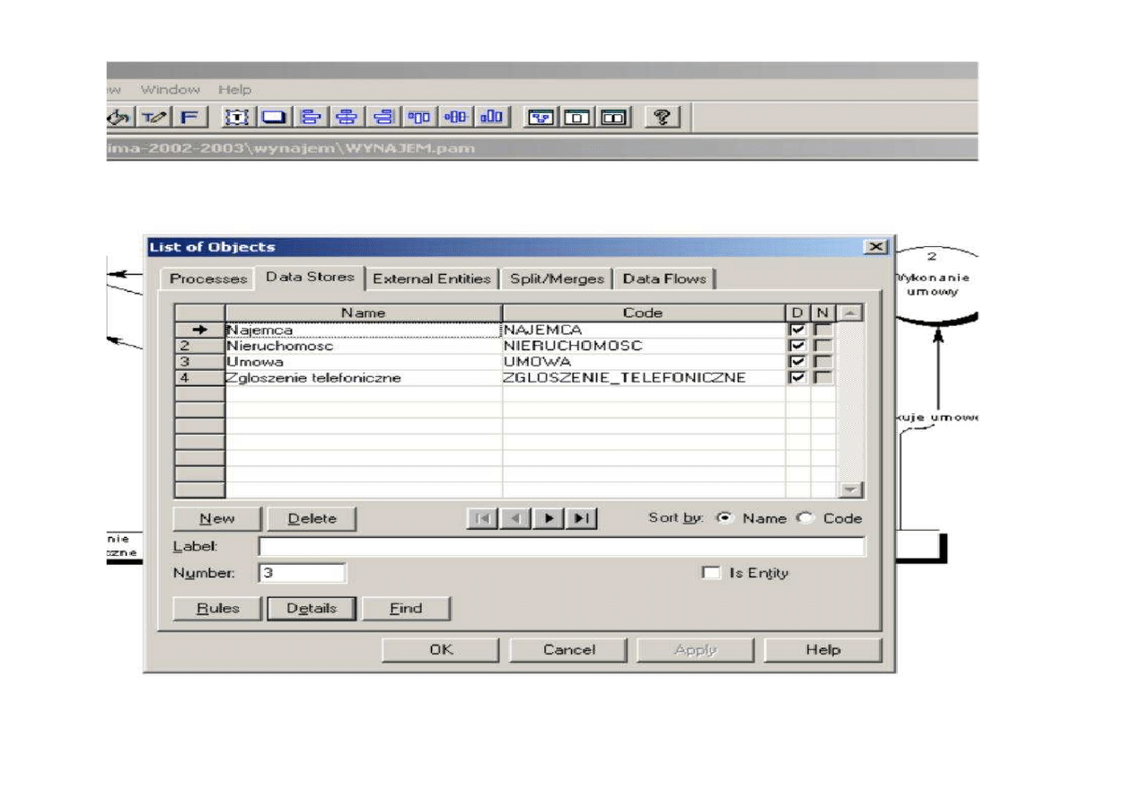Screen dimensions: 1134x802
Task: Click the bold F font toolbar icon
Action: coord(190,117)
